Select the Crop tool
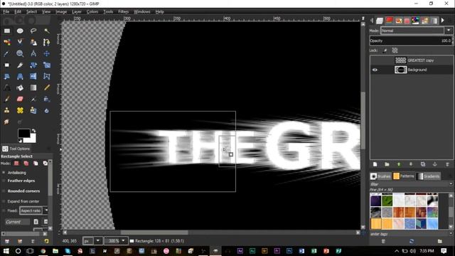This screenshot has width=455, height=256. [x=20, y=65]
